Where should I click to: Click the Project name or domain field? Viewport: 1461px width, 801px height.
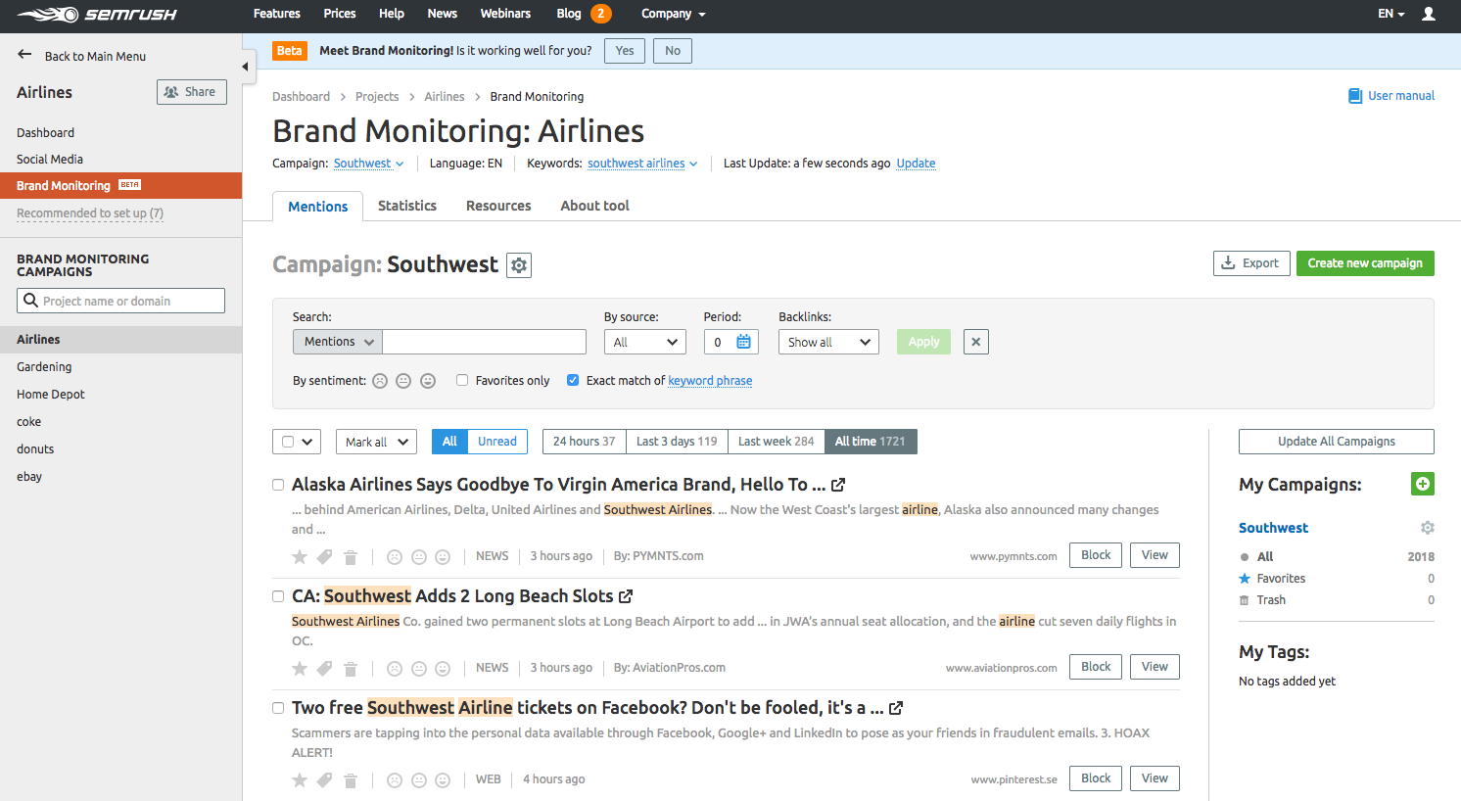120,301
